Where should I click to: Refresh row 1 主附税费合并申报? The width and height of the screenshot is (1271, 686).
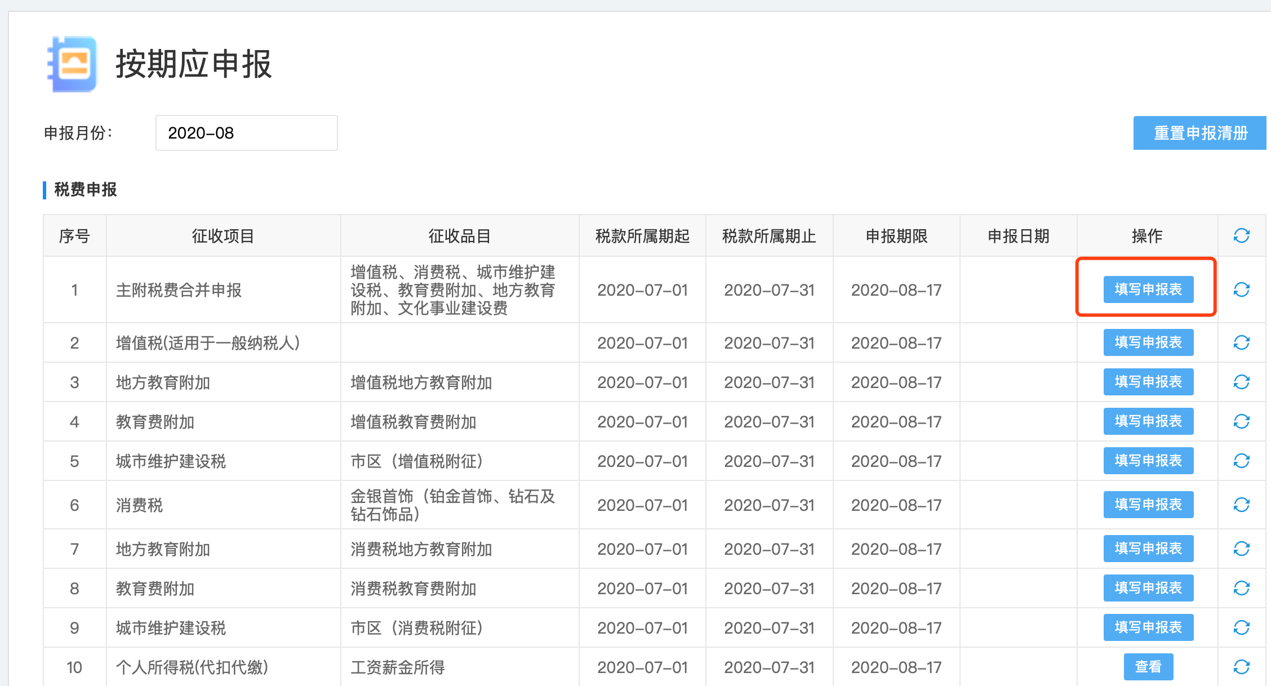[x=1241, y=289]
